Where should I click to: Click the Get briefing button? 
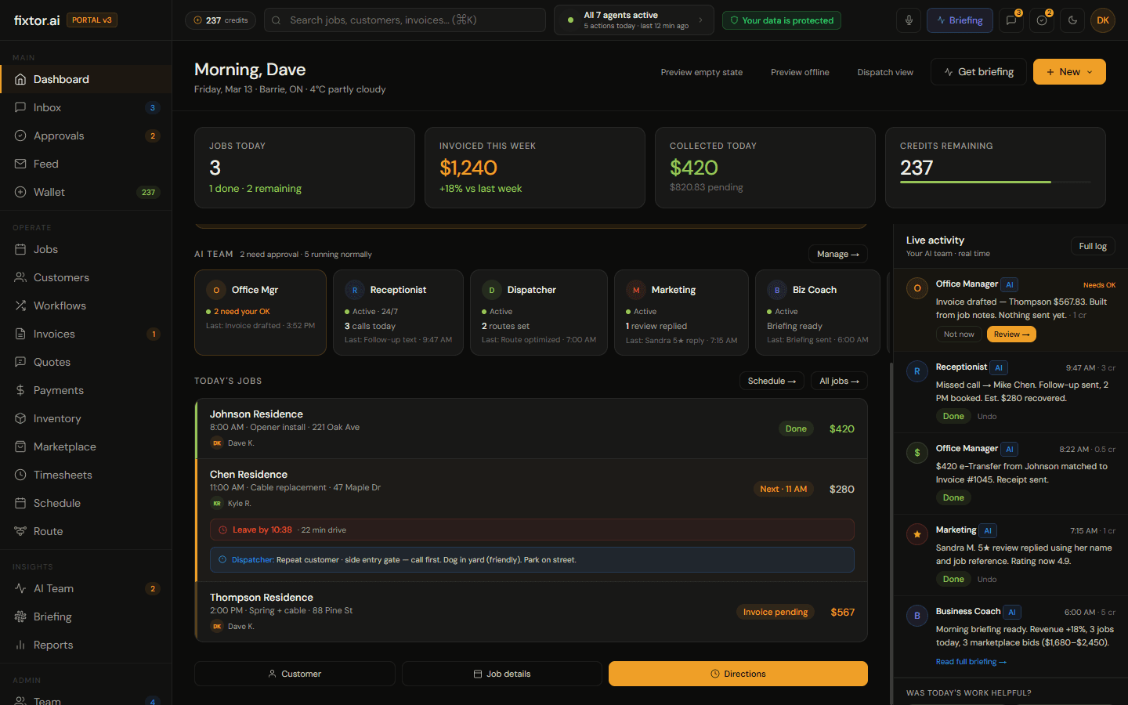(x=978, y=71)
